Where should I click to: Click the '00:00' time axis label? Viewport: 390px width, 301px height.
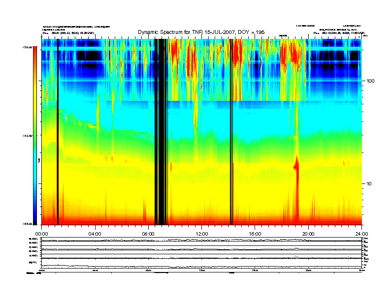(41, 234)
